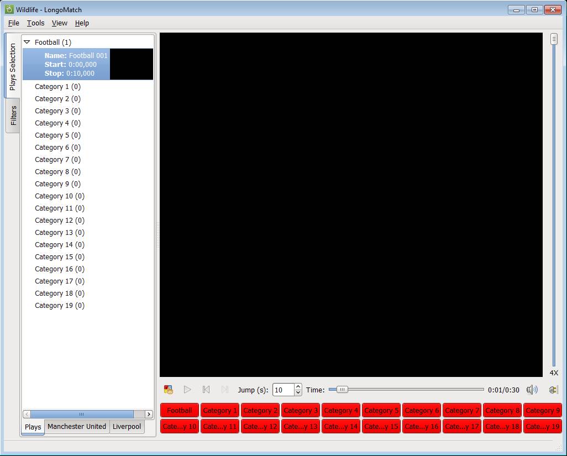
Task: Click the red Category 9 button
Action: [543, 411]
